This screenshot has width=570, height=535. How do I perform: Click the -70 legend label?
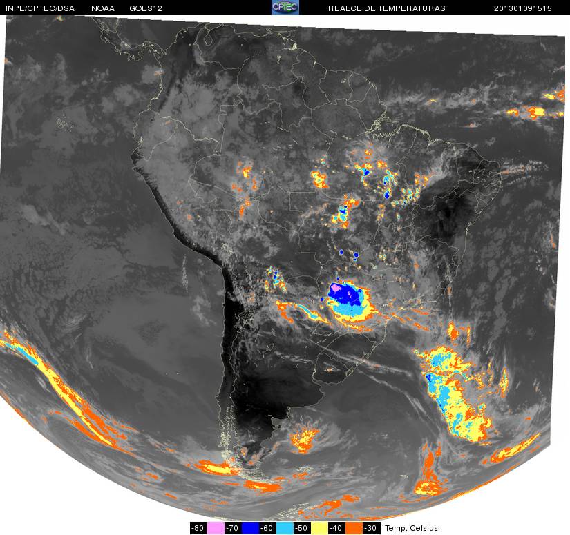(233, 528)
